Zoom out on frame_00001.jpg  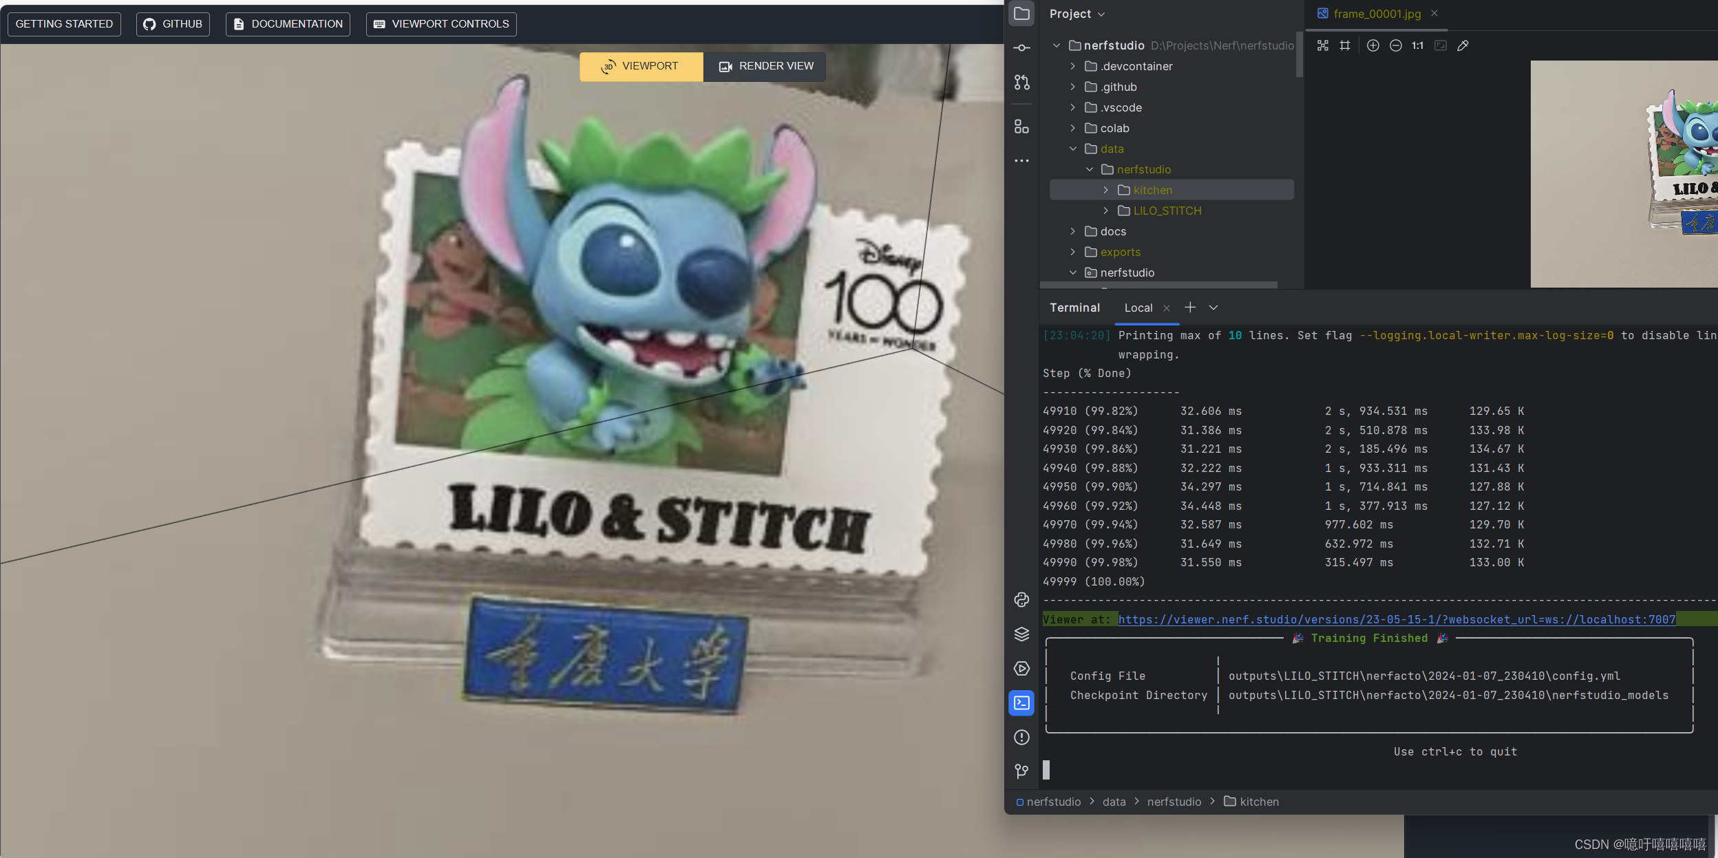point(1395,45)
